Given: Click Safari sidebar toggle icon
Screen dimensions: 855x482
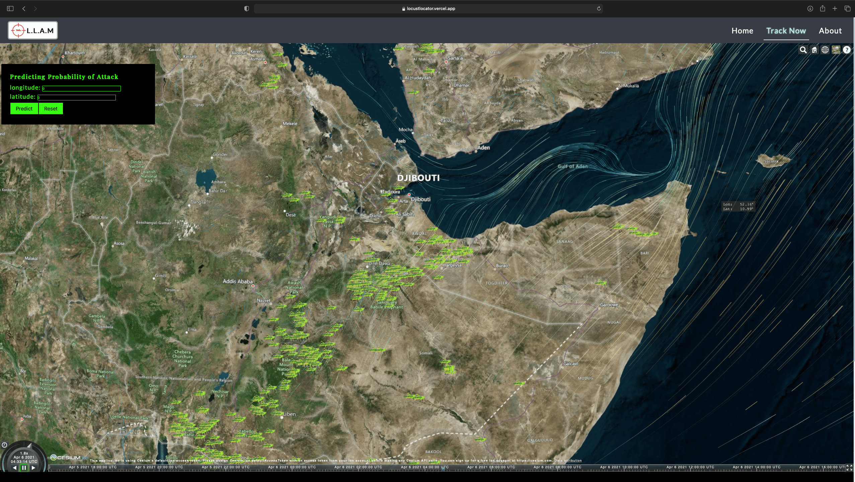Looking at the screenshot, I should point(10,8).
